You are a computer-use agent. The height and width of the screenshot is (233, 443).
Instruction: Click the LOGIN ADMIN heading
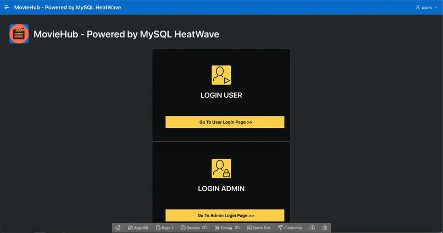click(221, 188)
